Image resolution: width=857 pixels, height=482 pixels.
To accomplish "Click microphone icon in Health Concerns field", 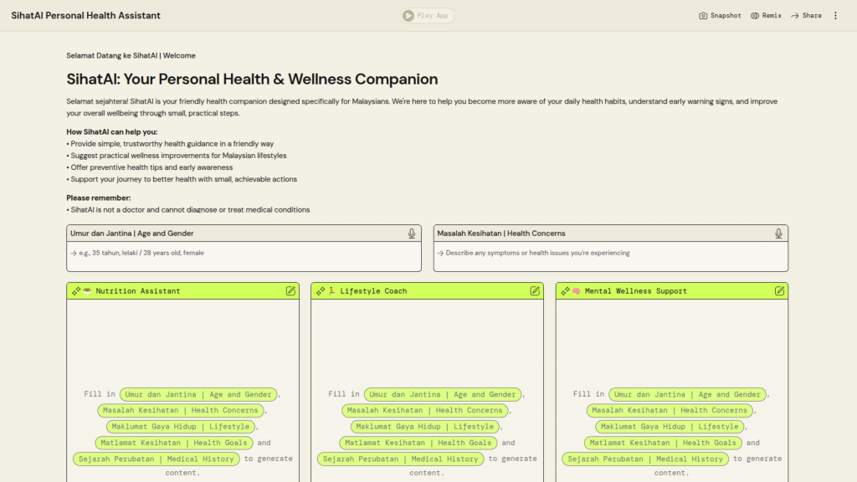I will (778, 233).
